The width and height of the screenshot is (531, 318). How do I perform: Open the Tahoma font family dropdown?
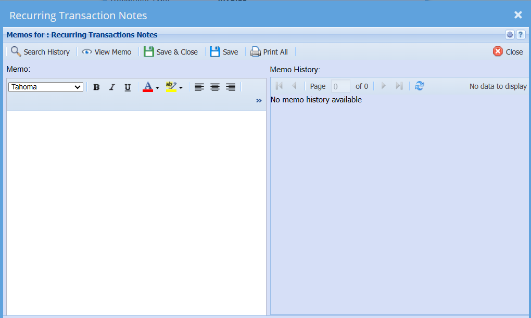click(x=46, y=87)
